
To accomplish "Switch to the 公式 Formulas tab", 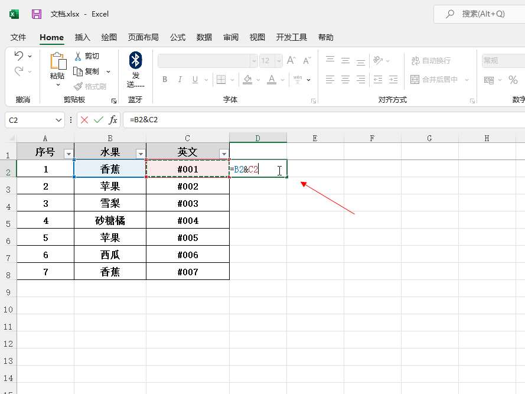I will [177, 37].
